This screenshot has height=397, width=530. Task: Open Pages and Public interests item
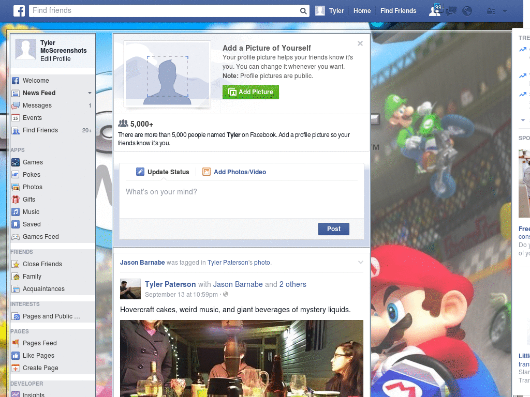pos(52,316)
